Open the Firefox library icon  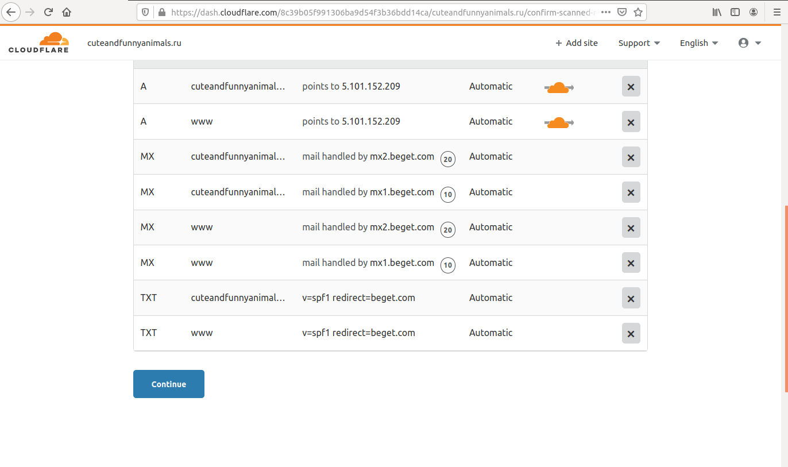pos(717,12)
